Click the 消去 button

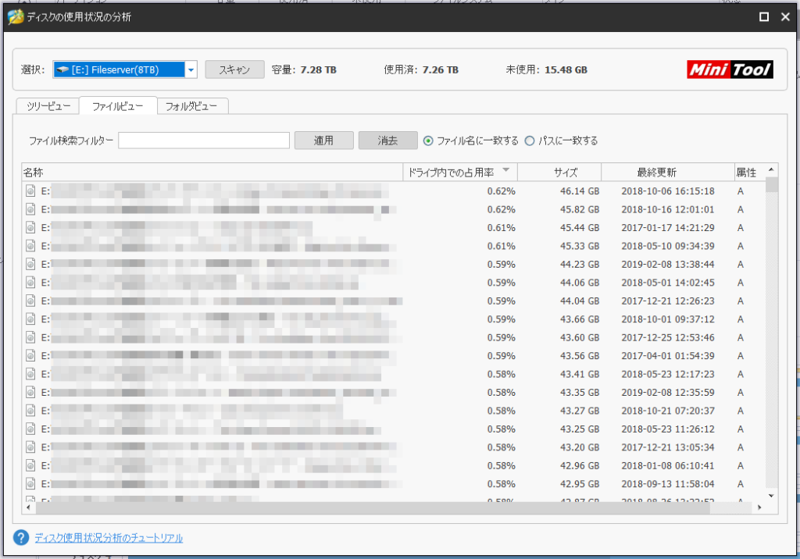pos(387,141)
